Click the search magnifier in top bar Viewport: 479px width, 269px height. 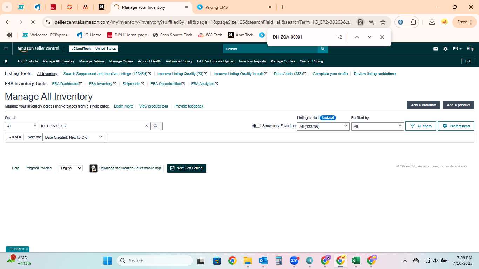(x=323, y=49)
